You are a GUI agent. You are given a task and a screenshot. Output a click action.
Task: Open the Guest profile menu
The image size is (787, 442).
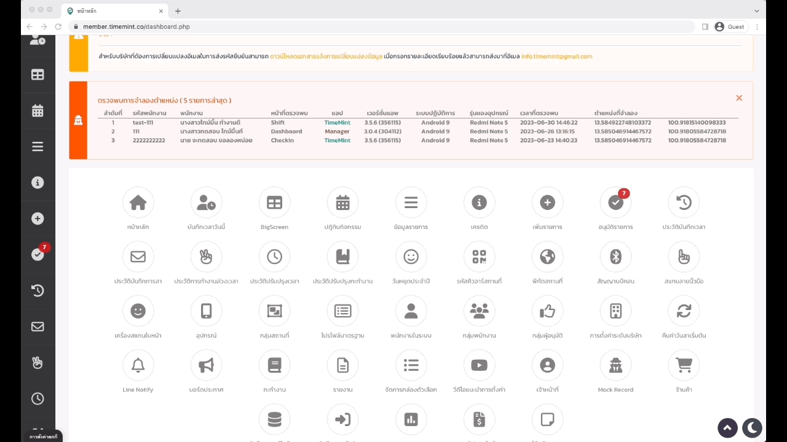[729, 27]
